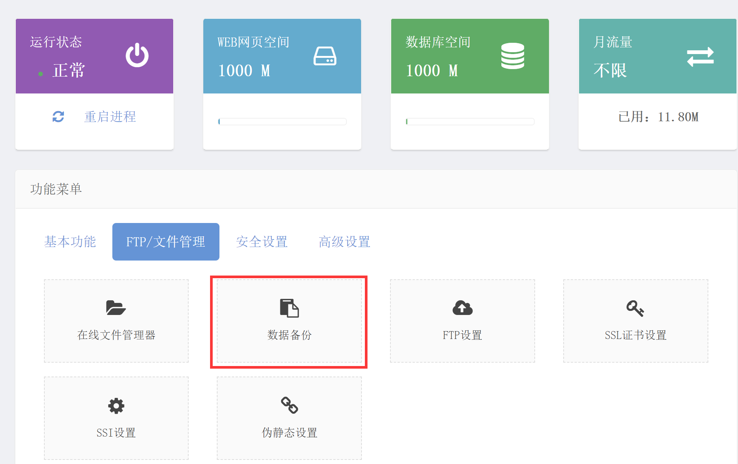Click the documents icon for 数据备份

pos(289,308)
